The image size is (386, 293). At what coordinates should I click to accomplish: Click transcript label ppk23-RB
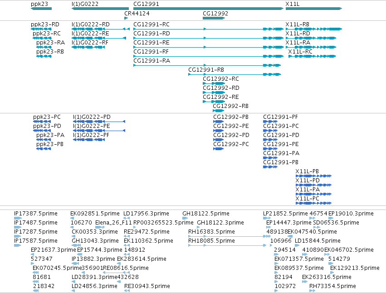[50, 52]
